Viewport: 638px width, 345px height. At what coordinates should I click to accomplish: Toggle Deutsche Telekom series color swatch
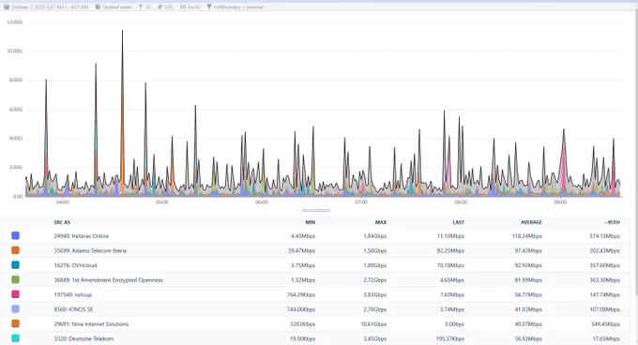pos(15,338)
